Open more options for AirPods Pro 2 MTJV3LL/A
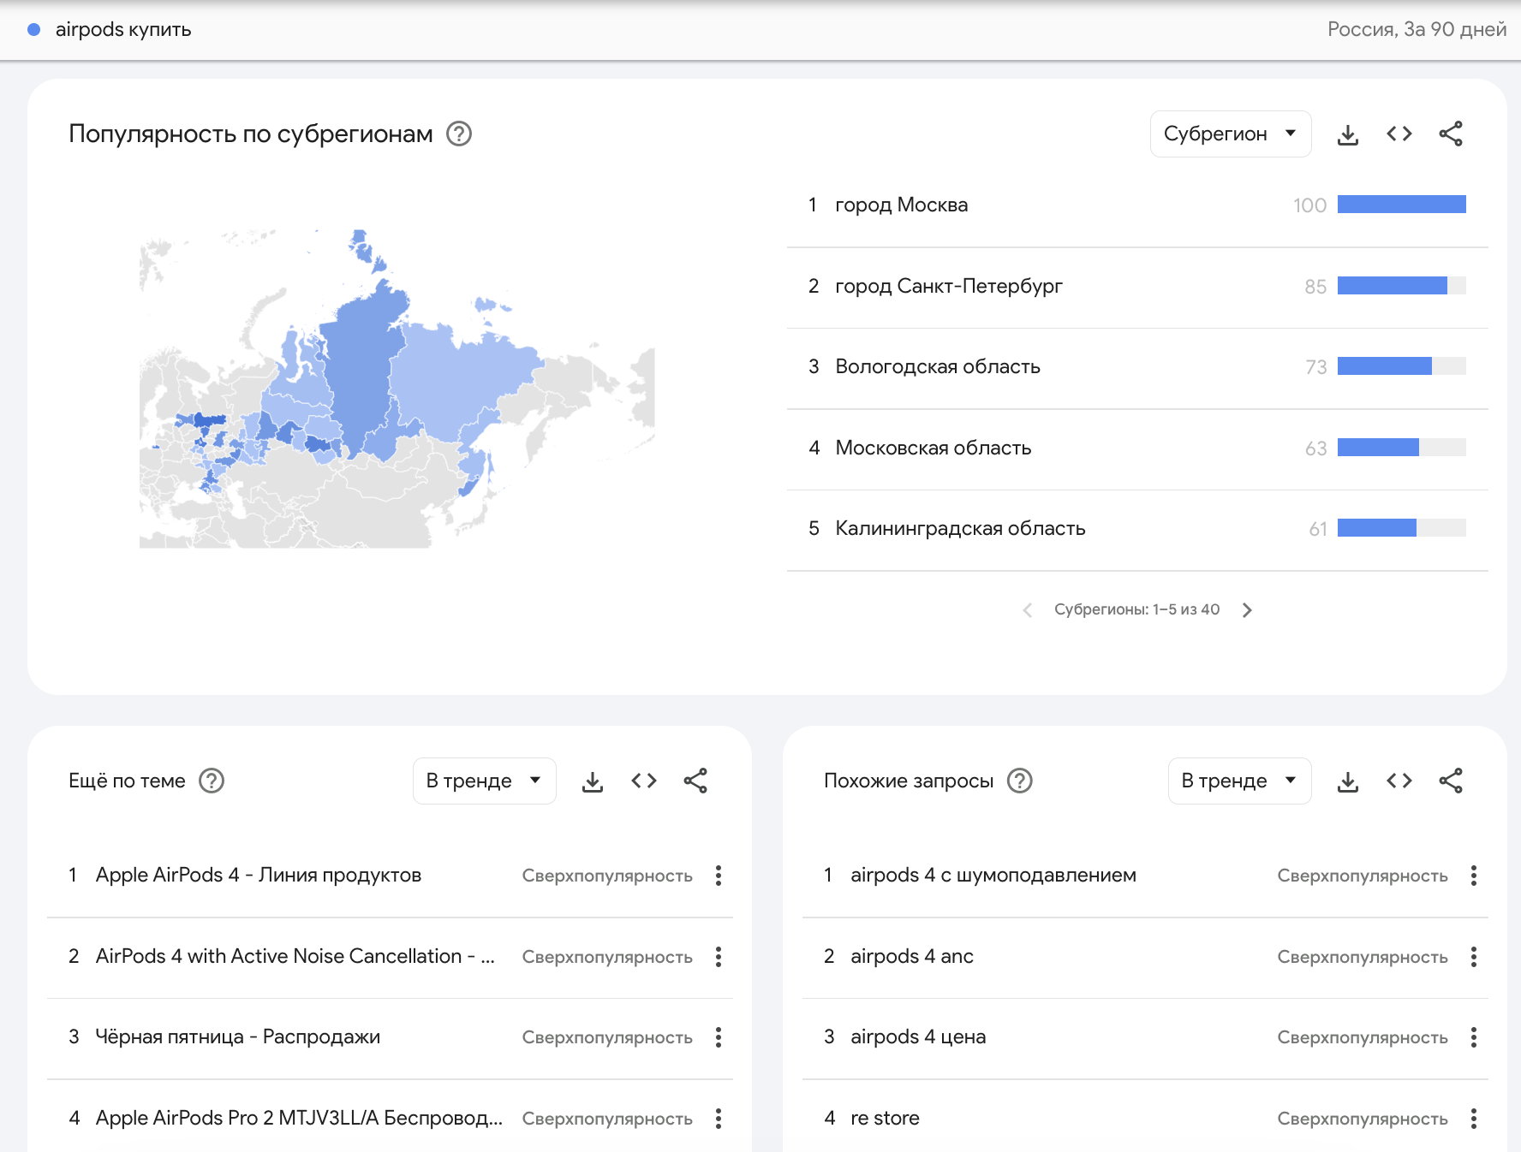 pyautogui.click(x=719, y=1119)
